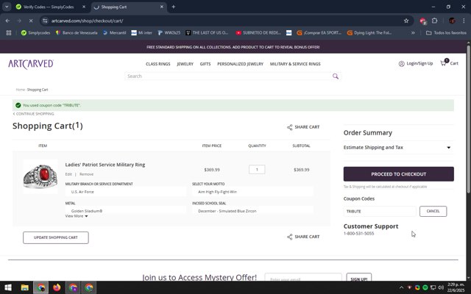Open the Simplycodes bookmark

[x=35, y=32]
